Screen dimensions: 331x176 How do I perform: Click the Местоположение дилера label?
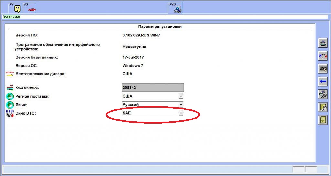pyautogui.click(x=40, y=74)
